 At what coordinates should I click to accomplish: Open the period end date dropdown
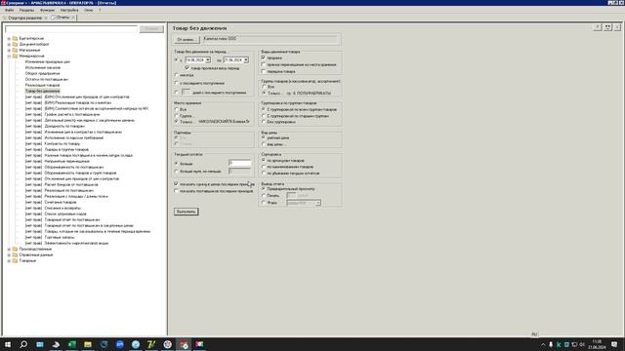(246, 60)
